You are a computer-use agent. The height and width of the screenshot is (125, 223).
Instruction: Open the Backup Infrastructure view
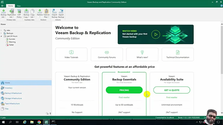[x=26, y=93]
